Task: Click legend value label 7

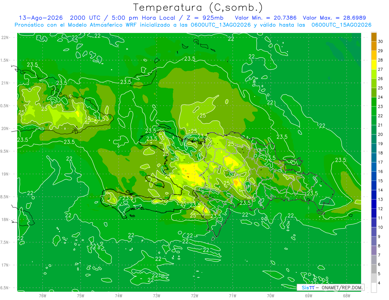Action: pos(379,255)
